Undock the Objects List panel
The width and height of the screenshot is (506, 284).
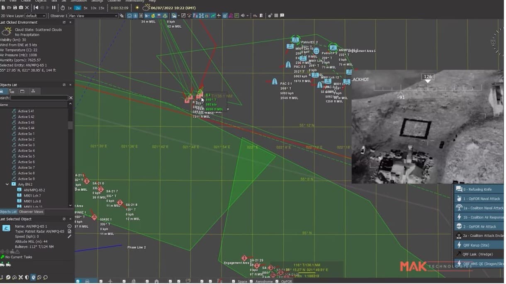(64, 85)
